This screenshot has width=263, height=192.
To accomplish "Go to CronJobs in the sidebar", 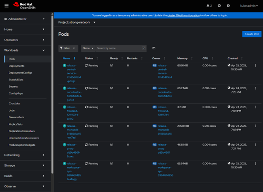I will [14, 104].
